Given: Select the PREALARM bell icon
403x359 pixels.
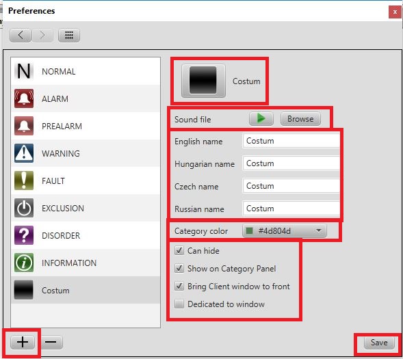Looking at the screenshot, I should (x=24, y=126).
